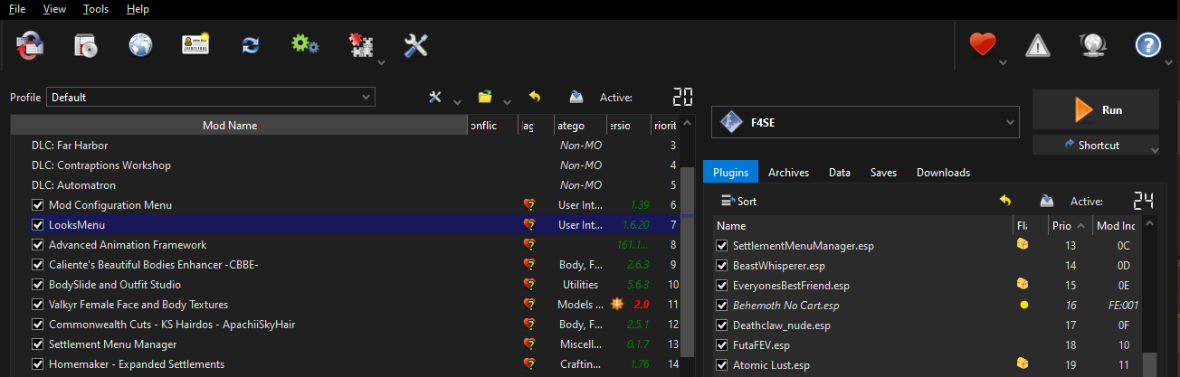The image size is (1180, 377).
Task: Sort mods by Priority column header
Action: [x=664, y=126]
